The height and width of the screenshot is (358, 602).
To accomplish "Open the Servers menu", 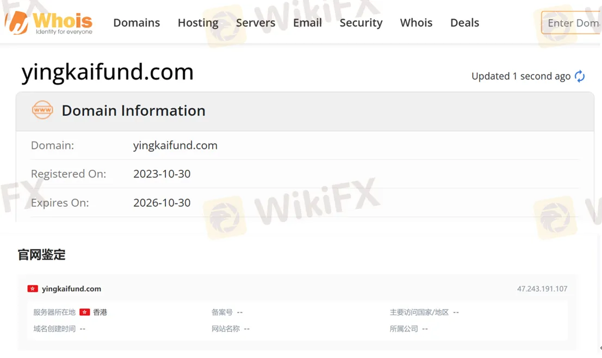I will click(x=256, y=23).
